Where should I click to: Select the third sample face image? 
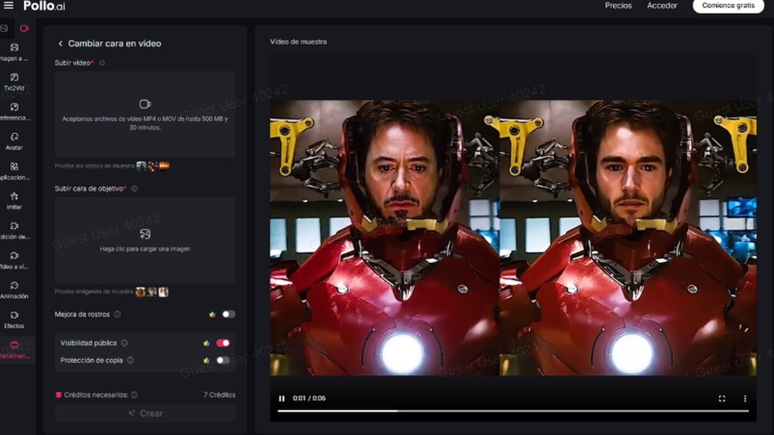tap(164, 292)
